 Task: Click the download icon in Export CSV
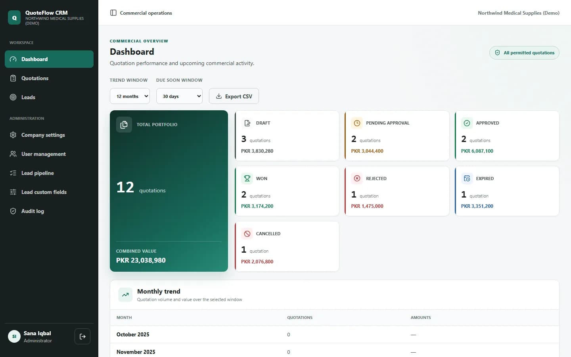click(218, 96)
